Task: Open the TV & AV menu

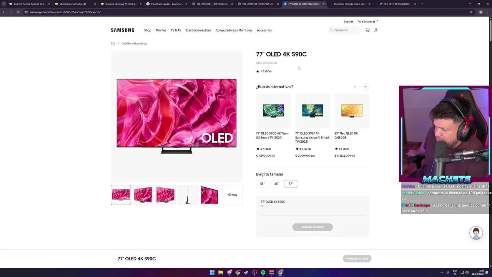Action: click(x=176, y=30)
